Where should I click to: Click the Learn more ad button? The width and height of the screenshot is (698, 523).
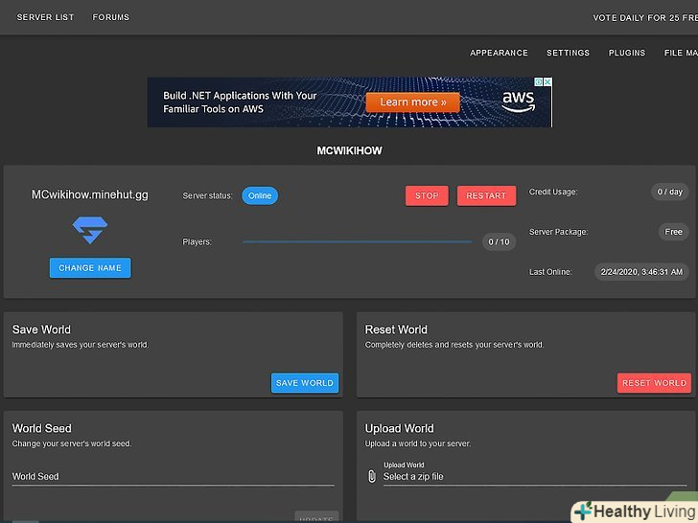tap(412, 102)
